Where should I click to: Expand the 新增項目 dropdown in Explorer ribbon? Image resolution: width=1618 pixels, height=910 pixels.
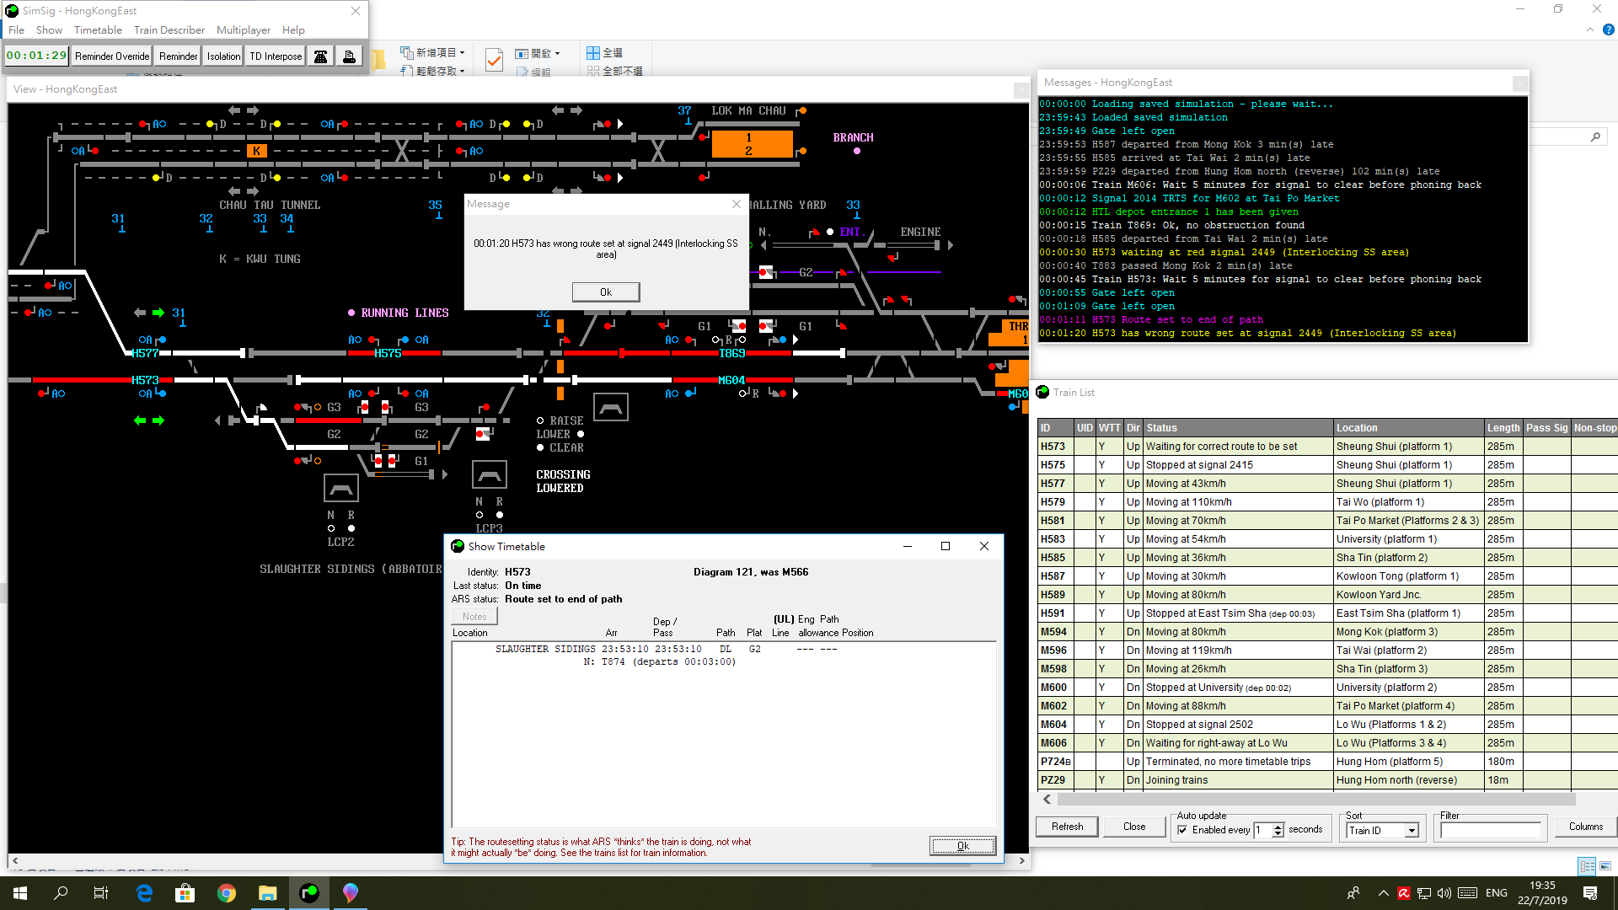point(463,52)
